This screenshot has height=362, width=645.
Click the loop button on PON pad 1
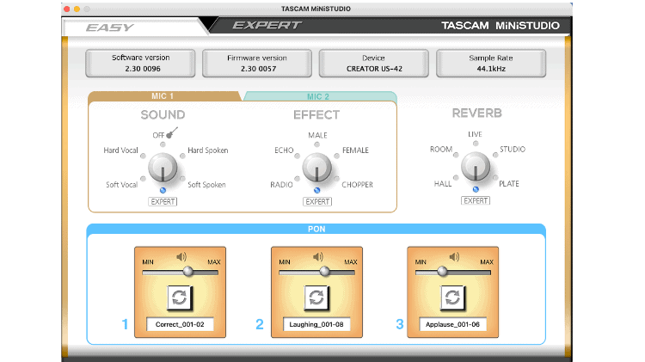(180, 297)
